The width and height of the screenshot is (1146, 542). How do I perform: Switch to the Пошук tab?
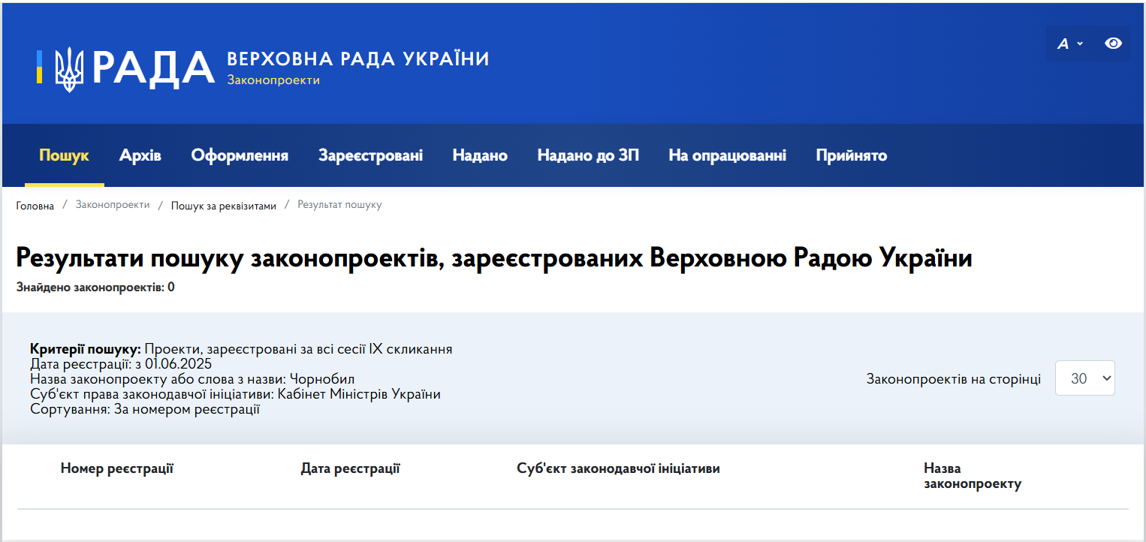click(x=65, y=155)
